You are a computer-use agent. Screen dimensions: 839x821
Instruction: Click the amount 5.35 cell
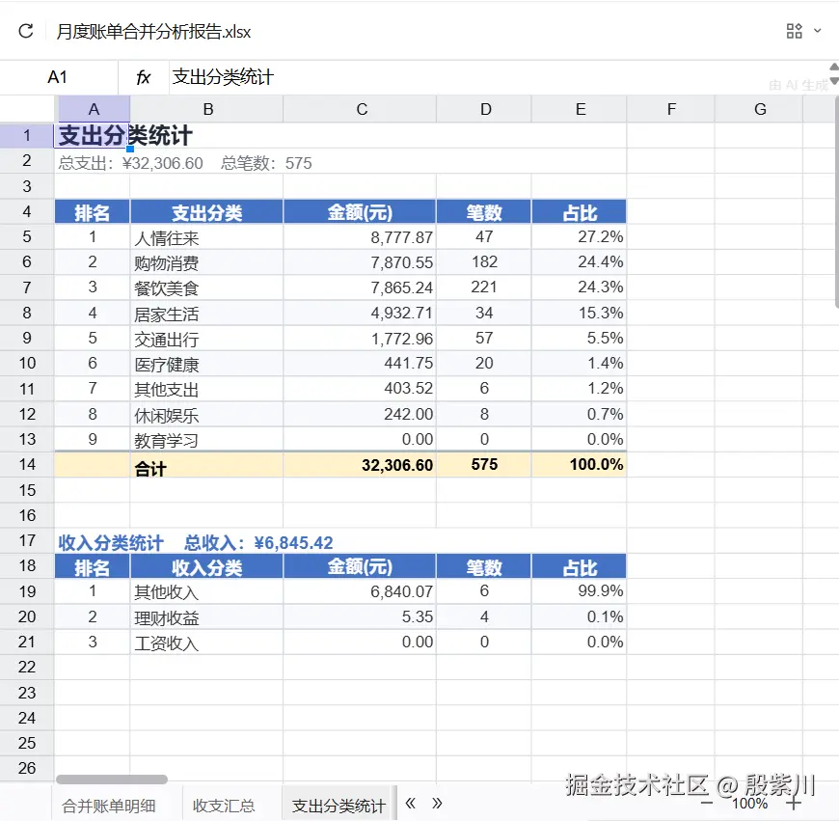click(x=360, y=617)
